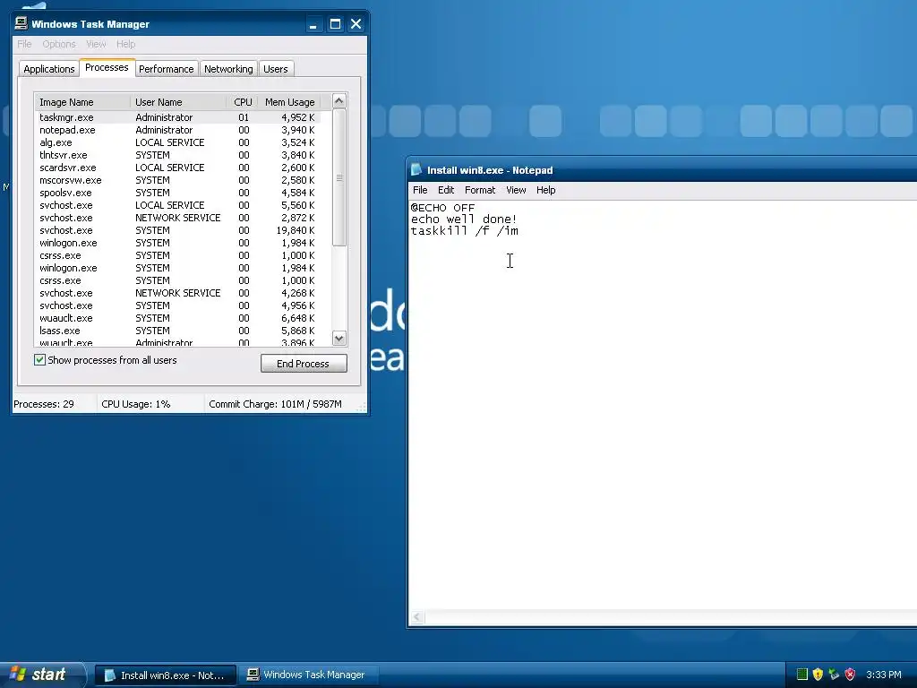Open Task Manager File menu

(24, 44)
